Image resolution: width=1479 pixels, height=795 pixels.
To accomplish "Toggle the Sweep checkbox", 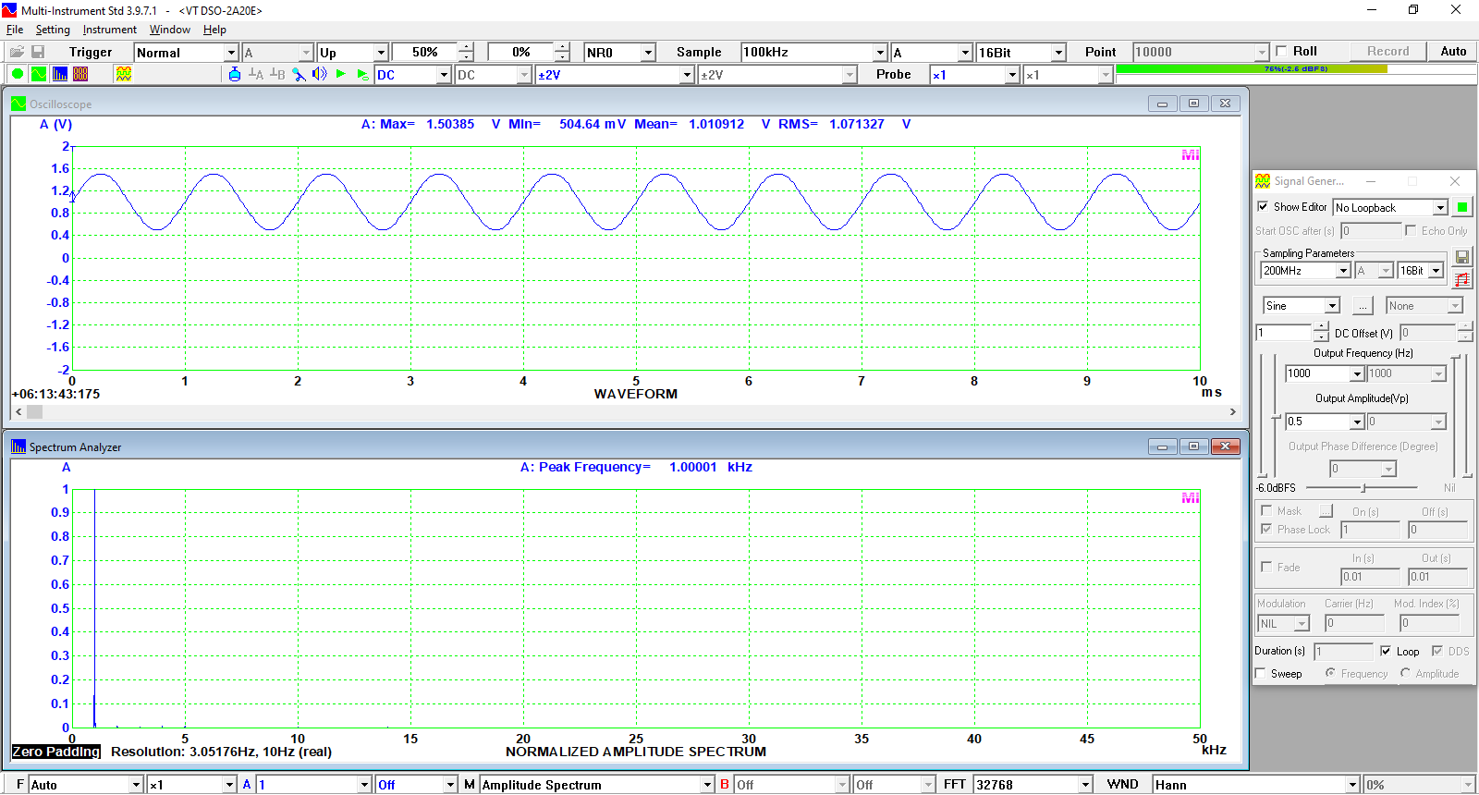I will [x=1261, y=674].
